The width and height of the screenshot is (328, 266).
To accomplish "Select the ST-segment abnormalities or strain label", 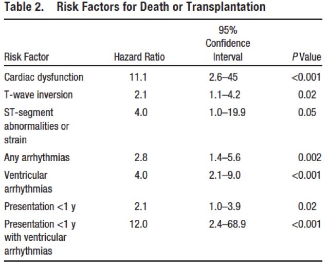I will (37, 126).
